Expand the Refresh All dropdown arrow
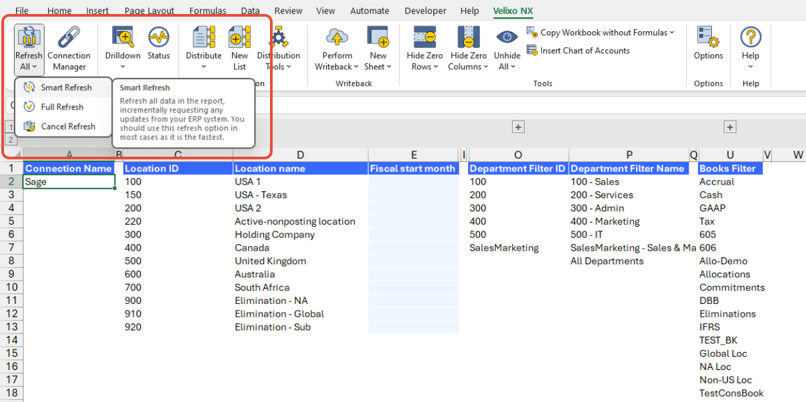806x402 pixels. (34, 67)
